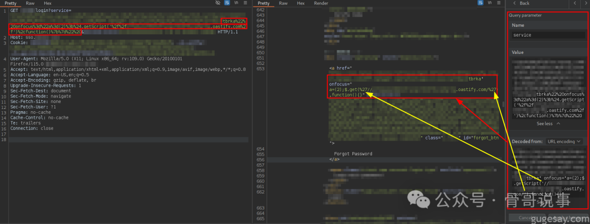Switch response pane to Pretty tab

263,3
